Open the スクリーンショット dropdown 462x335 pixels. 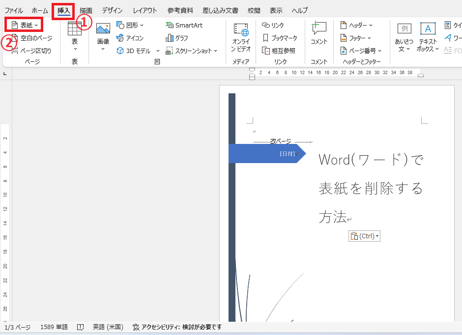coord(192,51)
